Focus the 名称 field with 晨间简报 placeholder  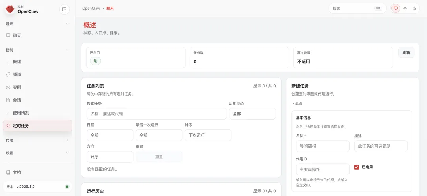click(323, 146)
